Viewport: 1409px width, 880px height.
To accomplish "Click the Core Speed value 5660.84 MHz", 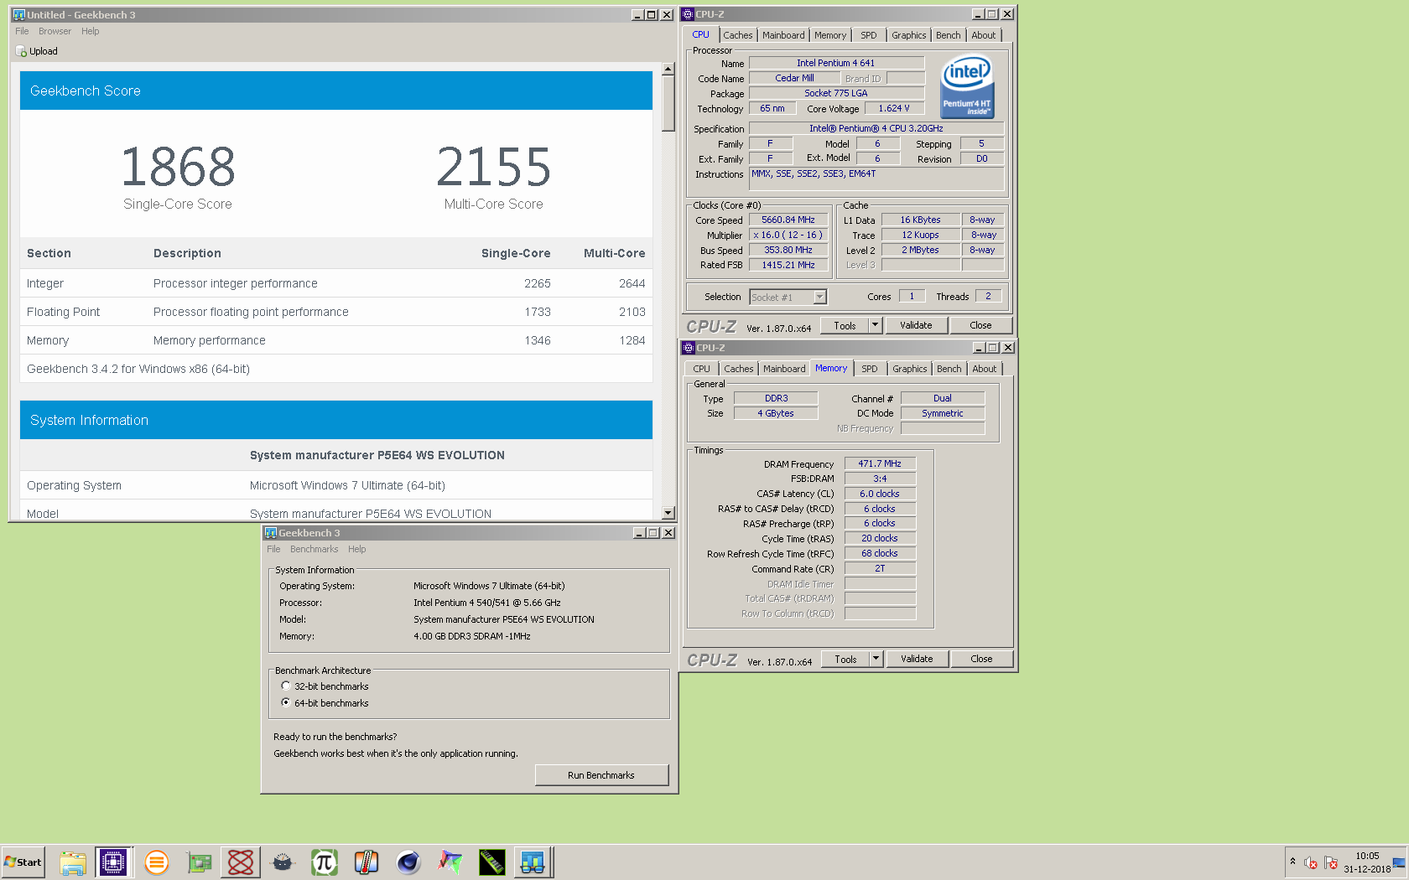I will (788, 220).
